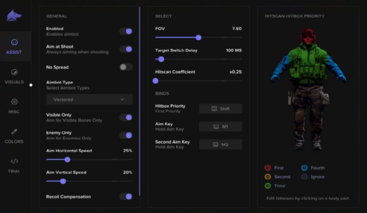Select the red First priority swatch
Screen dimensions: 367x213
[268, 168]
